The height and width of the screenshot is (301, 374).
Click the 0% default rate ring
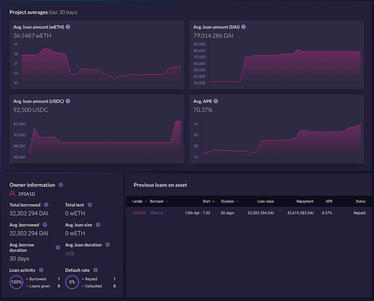tap(72, 282)
